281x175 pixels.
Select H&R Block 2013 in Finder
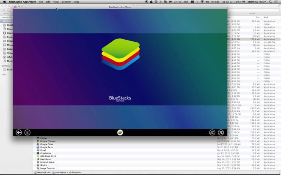pos(48,156)
